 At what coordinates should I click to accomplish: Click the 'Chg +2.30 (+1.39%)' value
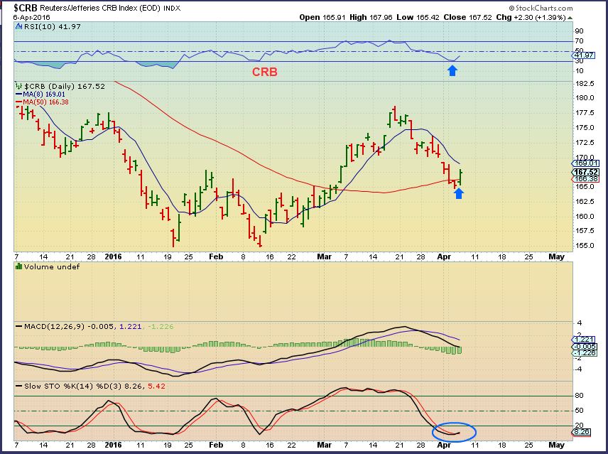[x=531, y=18]
